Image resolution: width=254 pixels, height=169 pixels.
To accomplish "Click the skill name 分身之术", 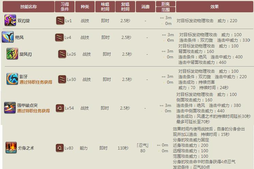I will (26, 148).
